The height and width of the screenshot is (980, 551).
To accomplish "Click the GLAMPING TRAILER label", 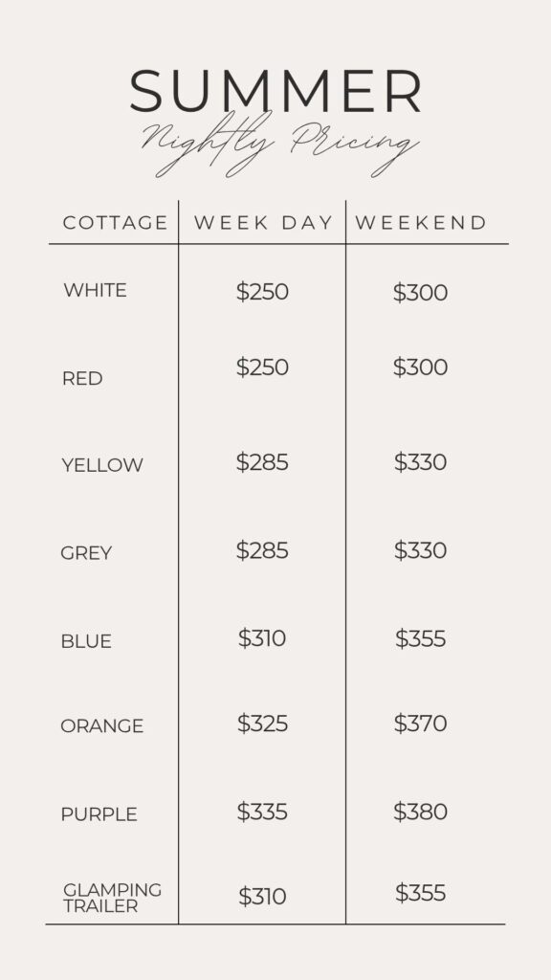I will click(x=113, y=898).
